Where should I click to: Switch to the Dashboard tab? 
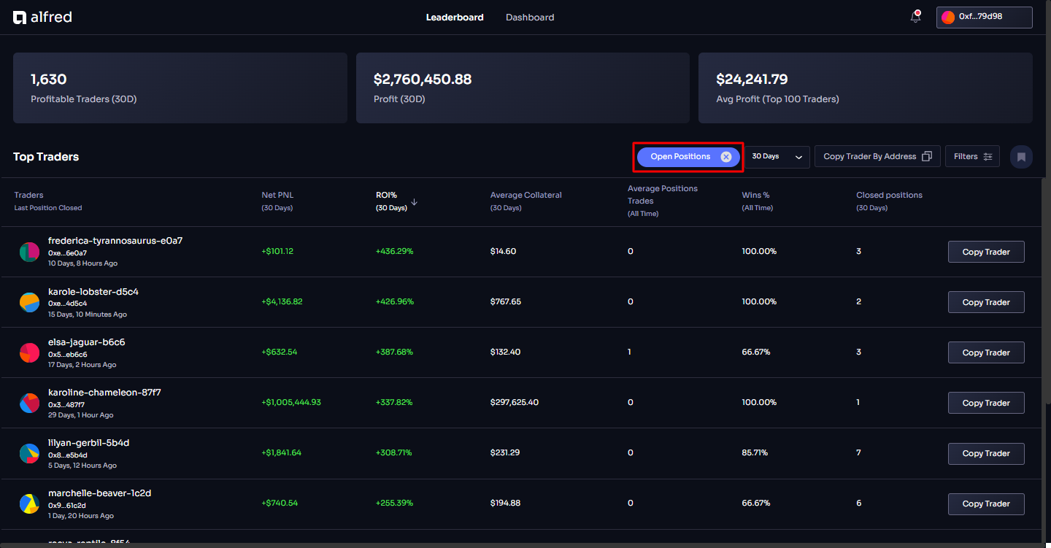click(x=529, y=18)
